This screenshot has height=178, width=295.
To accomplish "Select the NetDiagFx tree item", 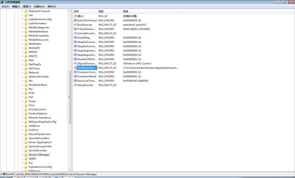I will (35, 65).
